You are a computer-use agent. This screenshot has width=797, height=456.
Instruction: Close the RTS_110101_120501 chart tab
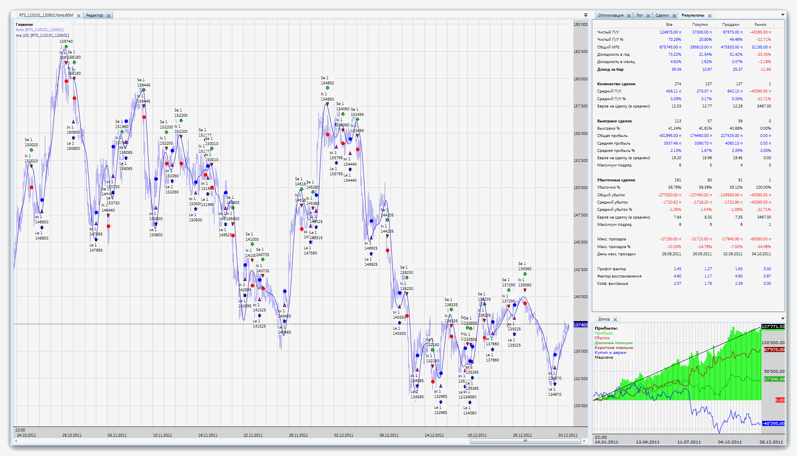coord(79,16)
